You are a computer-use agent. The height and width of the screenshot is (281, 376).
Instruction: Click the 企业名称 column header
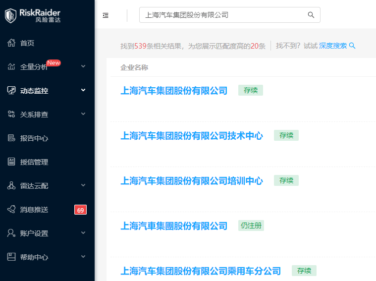point(134,67)
